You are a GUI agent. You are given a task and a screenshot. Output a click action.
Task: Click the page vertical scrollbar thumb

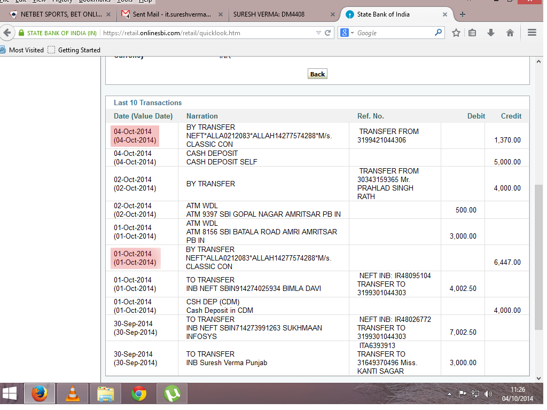[x=538, y=257]
